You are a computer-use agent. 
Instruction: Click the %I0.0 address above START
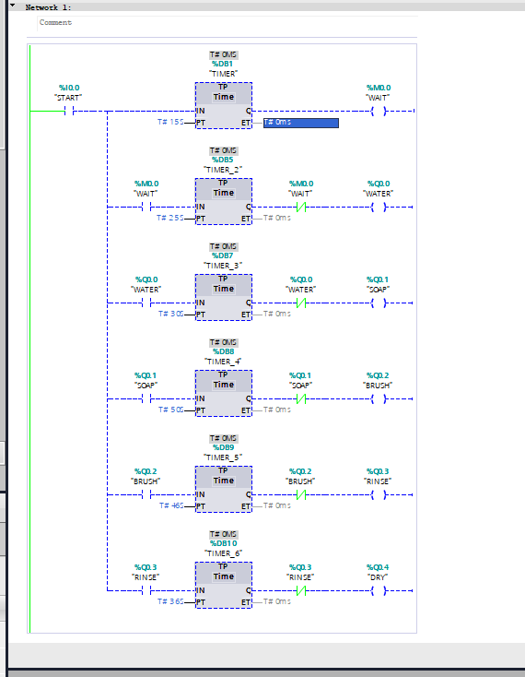[69, 88]
